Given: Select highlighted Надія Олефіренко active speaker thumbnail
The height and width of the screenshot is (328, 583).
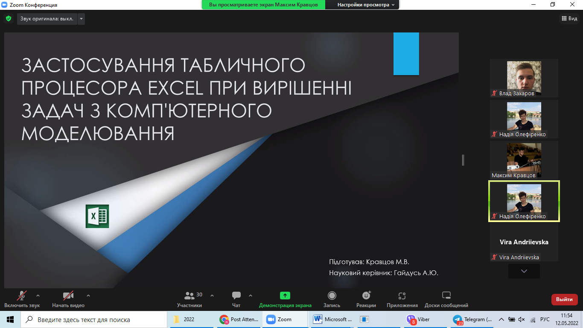Looking at the screenshot, I should (x=524, y=202).
